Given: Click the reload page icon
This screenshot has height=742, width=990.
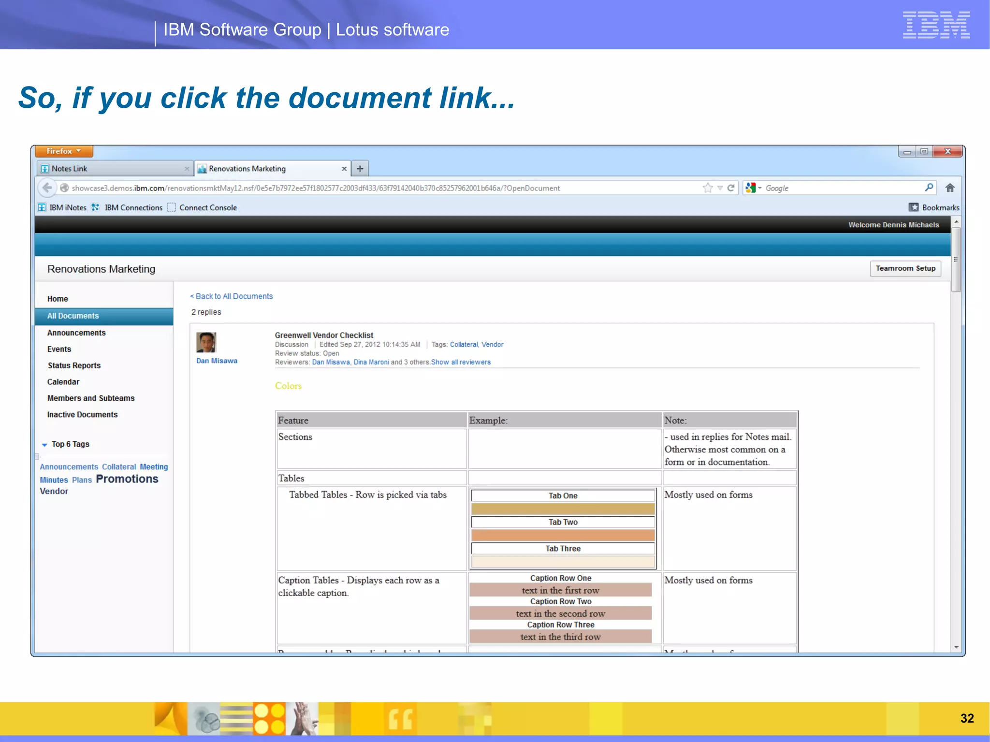Looking at the screenshot, I should pos(731,188).
